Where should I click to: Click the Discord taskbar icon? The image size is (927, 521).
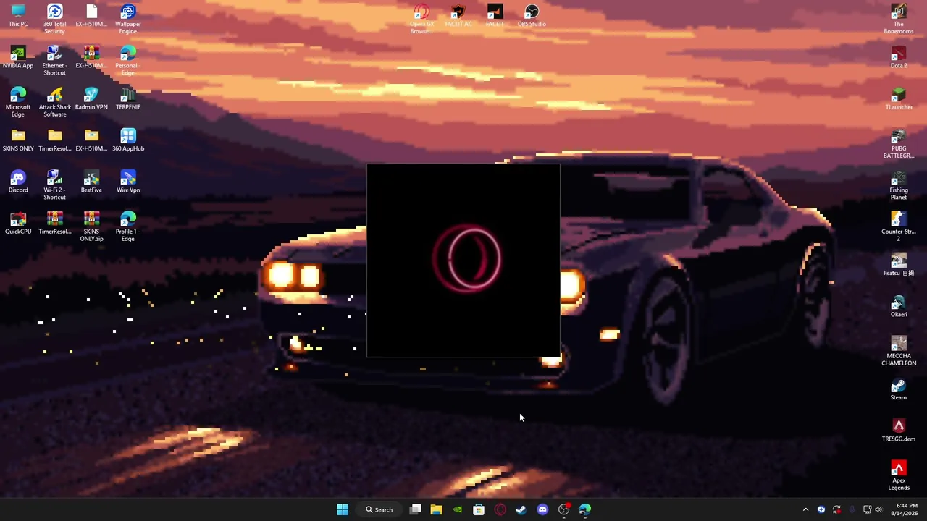click(542, 509)
